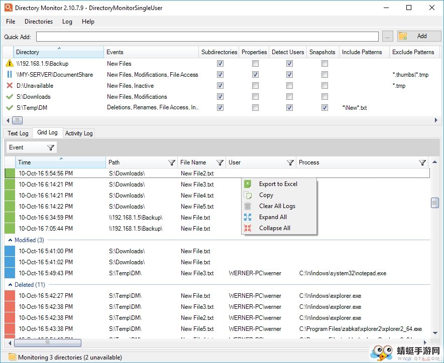444x363 pixels.
Task: Toggle Snapshots for \\MY-SERVER\DocumentShare
Action: 324,74
